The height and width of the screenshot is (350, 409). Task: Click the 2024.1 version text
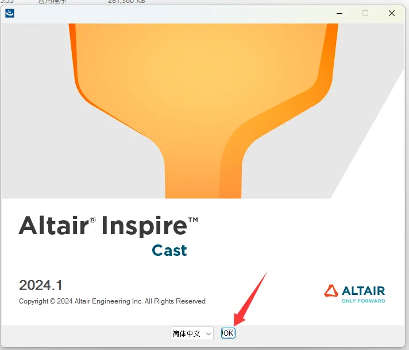pos(41,285)
